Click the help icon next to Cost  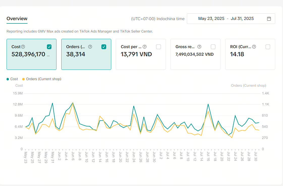click(23, 47)
